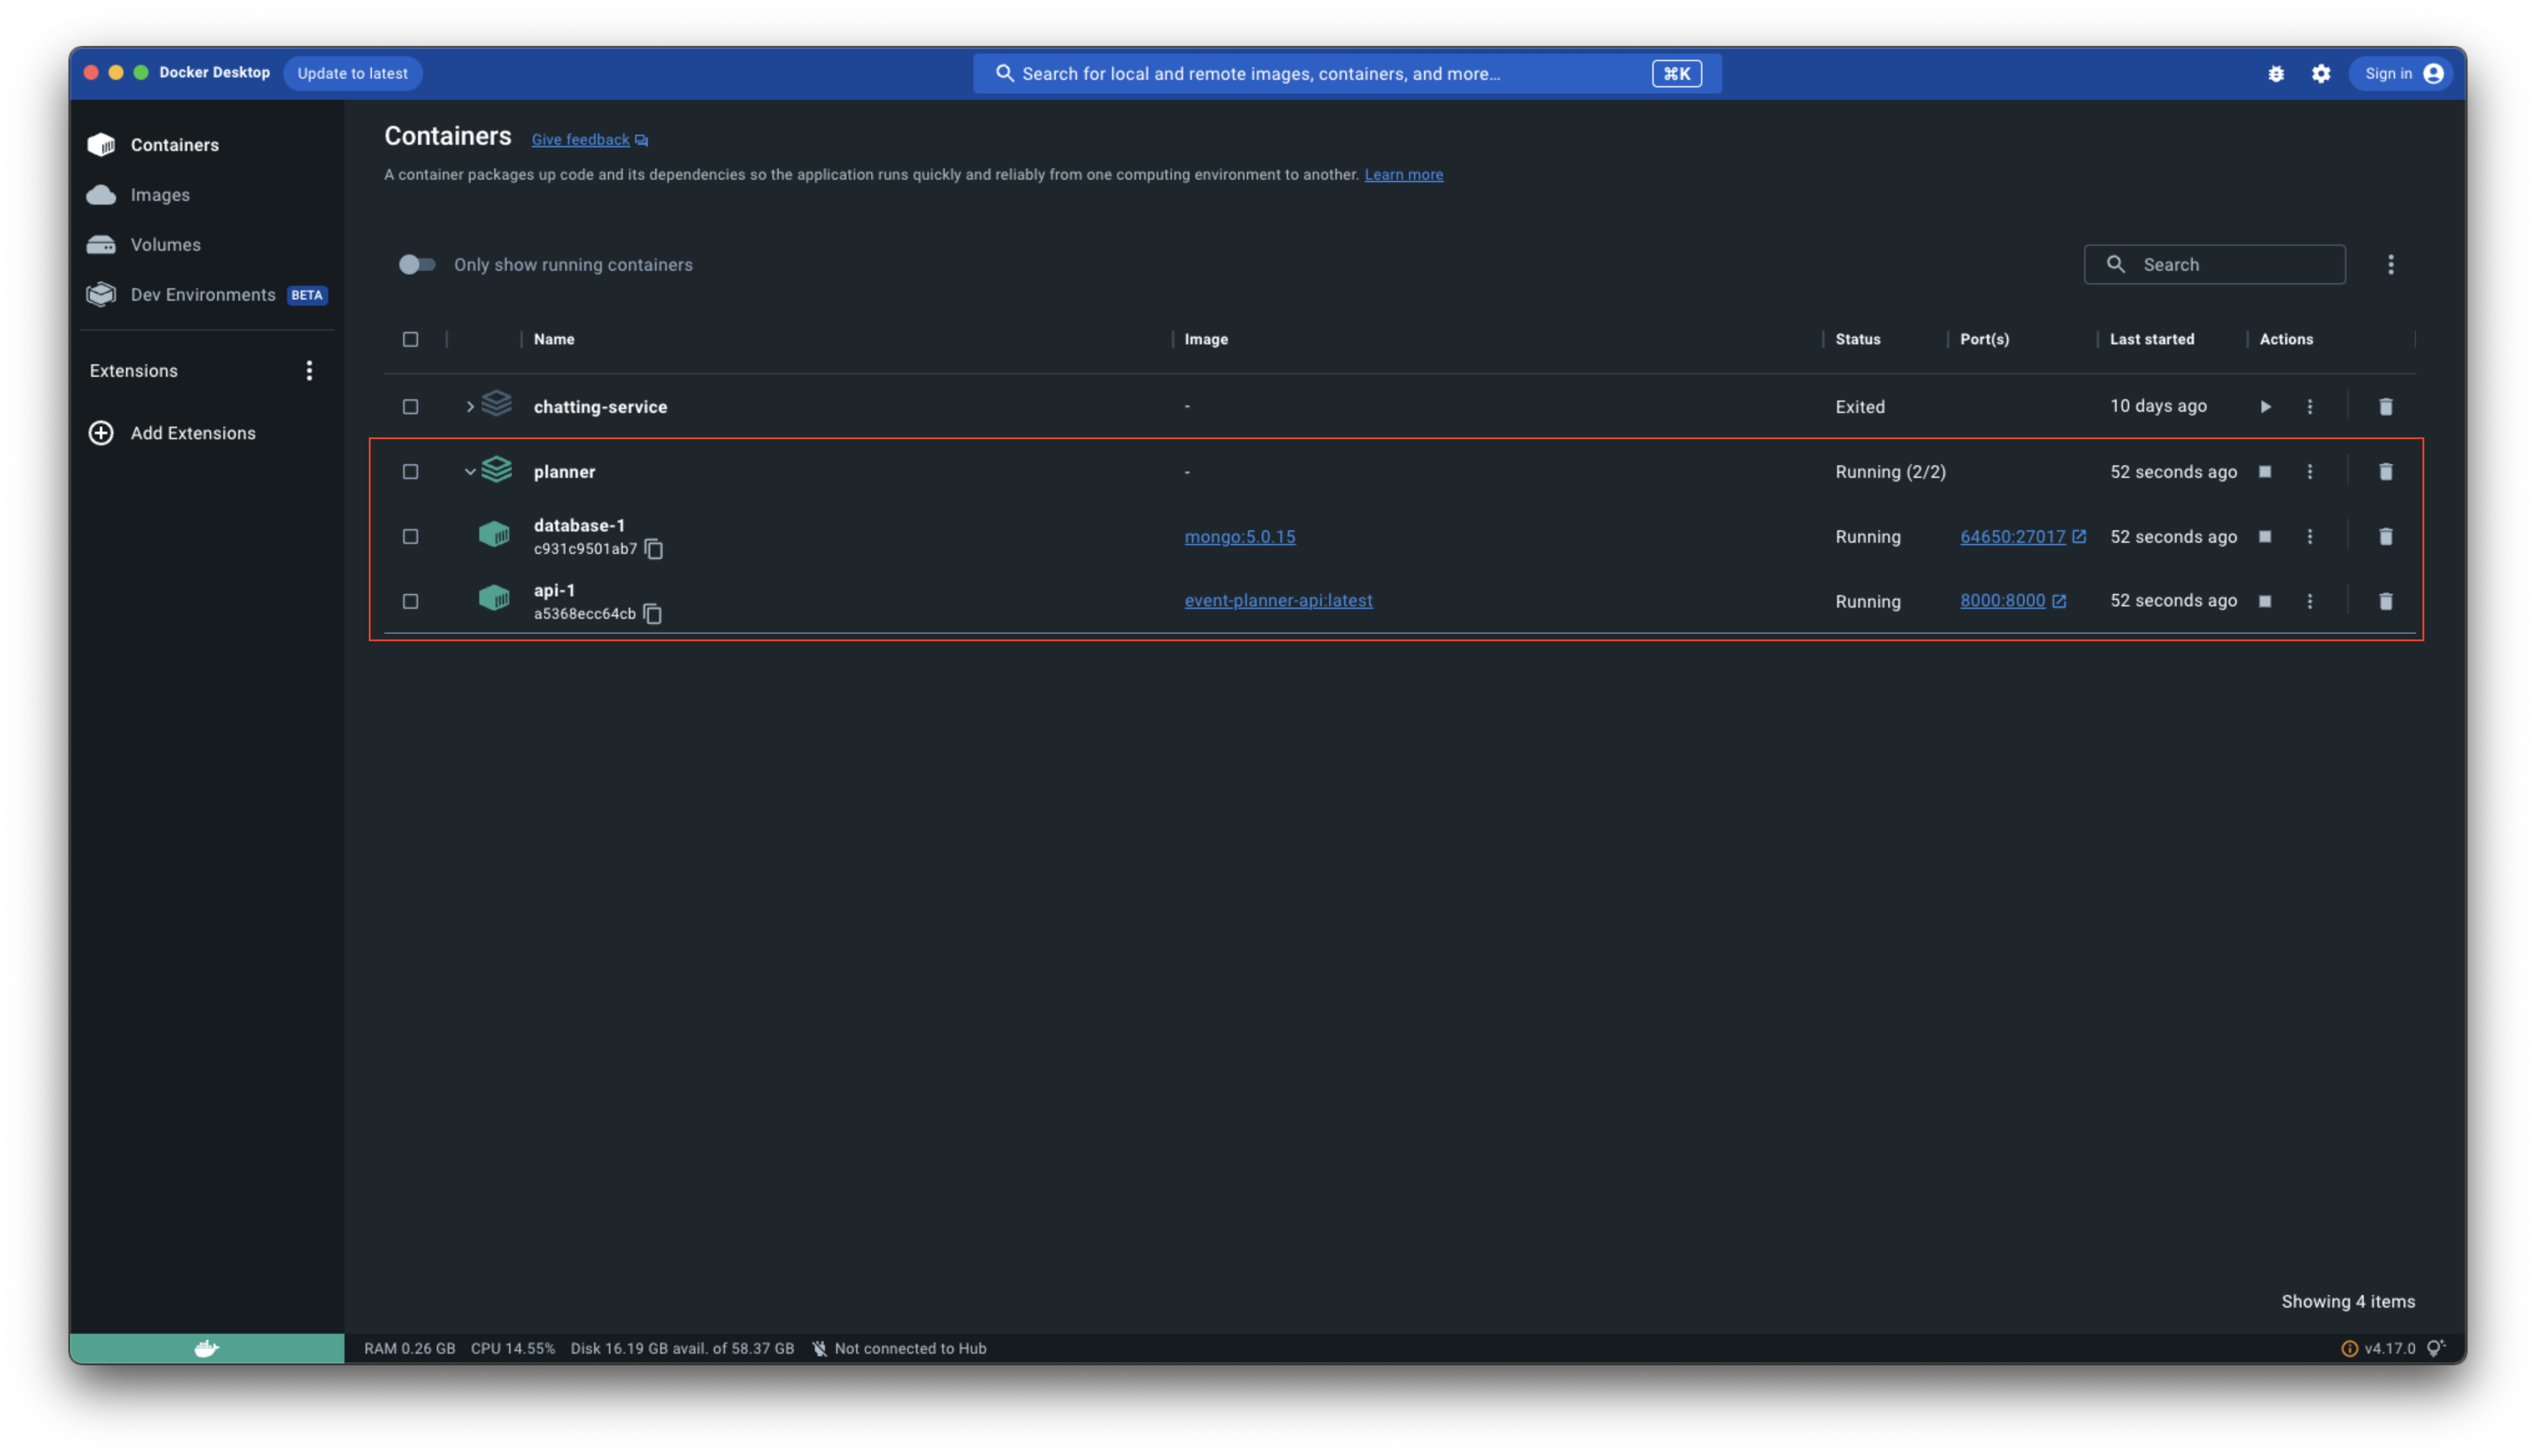Tick the select-all header checkbox
Screen dimensions: 2536x1456
(x=410, y=340)
